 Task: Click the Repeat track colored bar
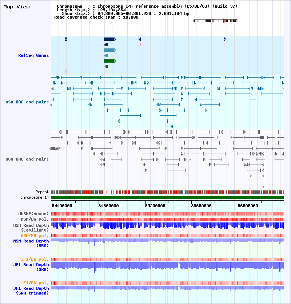[x=167, y=192]
